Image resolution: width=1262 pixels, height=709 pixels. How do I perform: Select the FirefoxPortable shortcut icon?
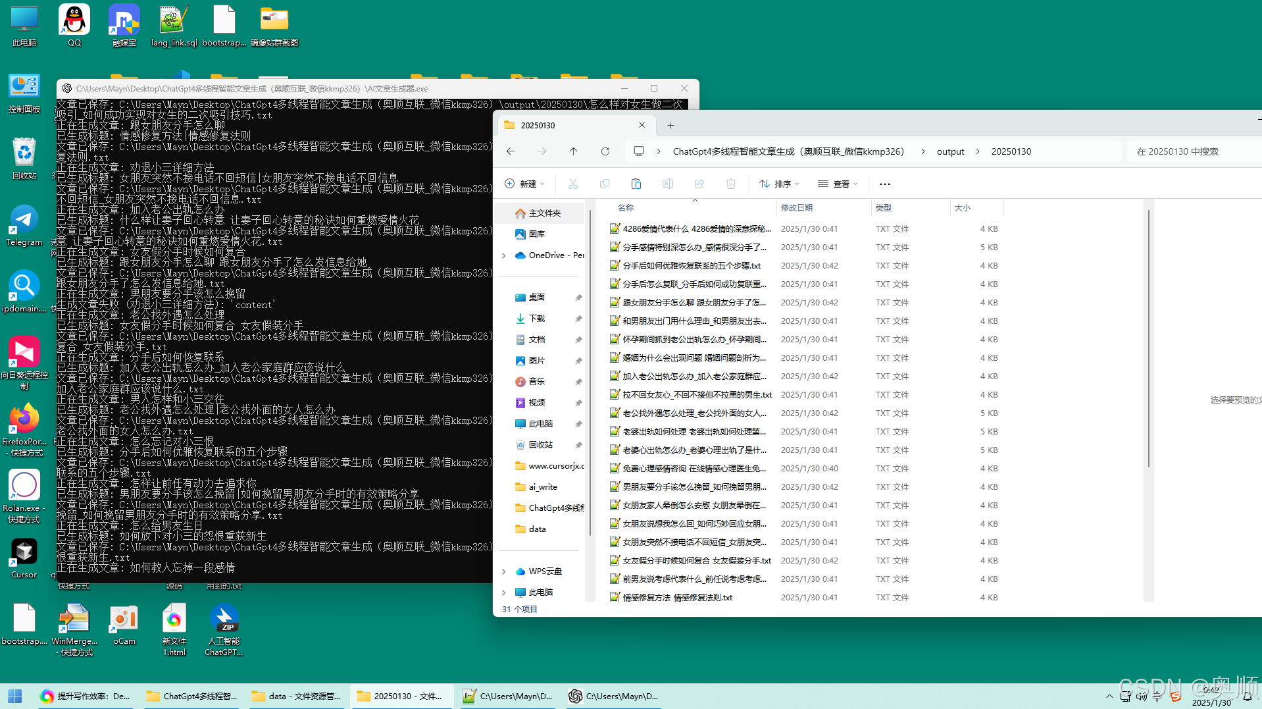coord(24,430)
